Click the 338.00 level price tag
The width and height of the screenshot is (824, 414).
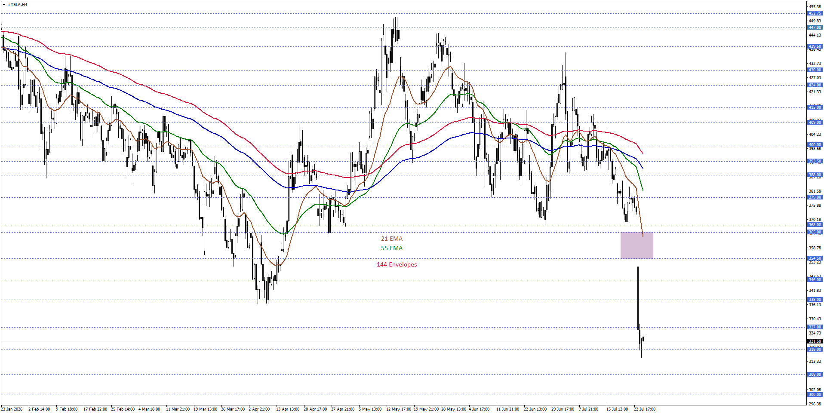[815, 300]
